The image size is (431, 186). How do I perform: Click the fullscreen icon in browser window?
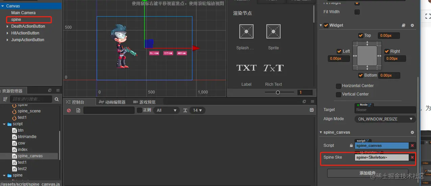428,16
